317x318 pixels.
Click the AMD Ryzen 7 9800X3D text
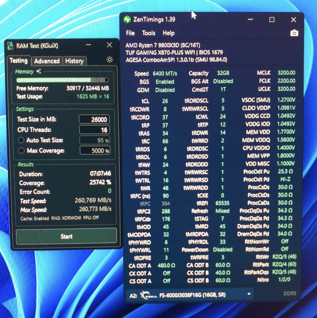point(163,45)
